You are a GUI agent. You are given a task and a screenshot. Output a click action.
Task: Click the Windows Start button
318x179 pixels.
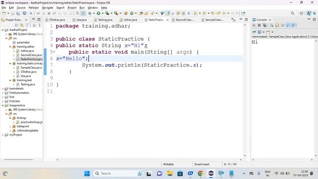click(x=87, y=174)
